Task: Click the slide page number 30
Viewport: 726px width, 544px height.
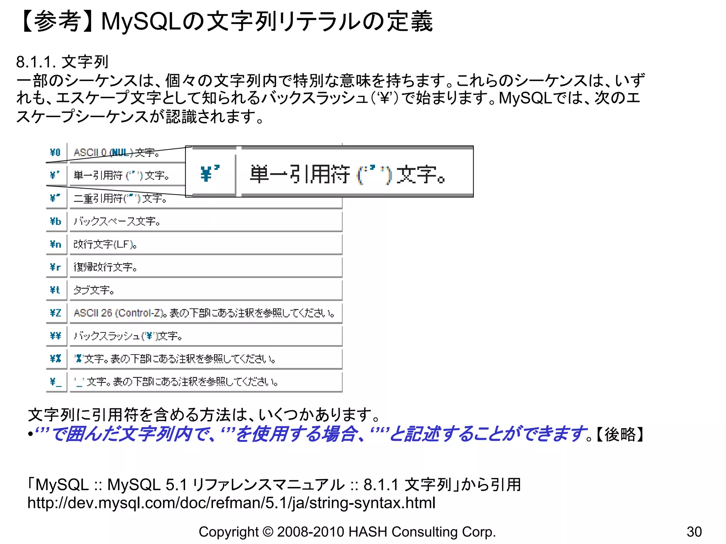Action: [x=694, y=532]
